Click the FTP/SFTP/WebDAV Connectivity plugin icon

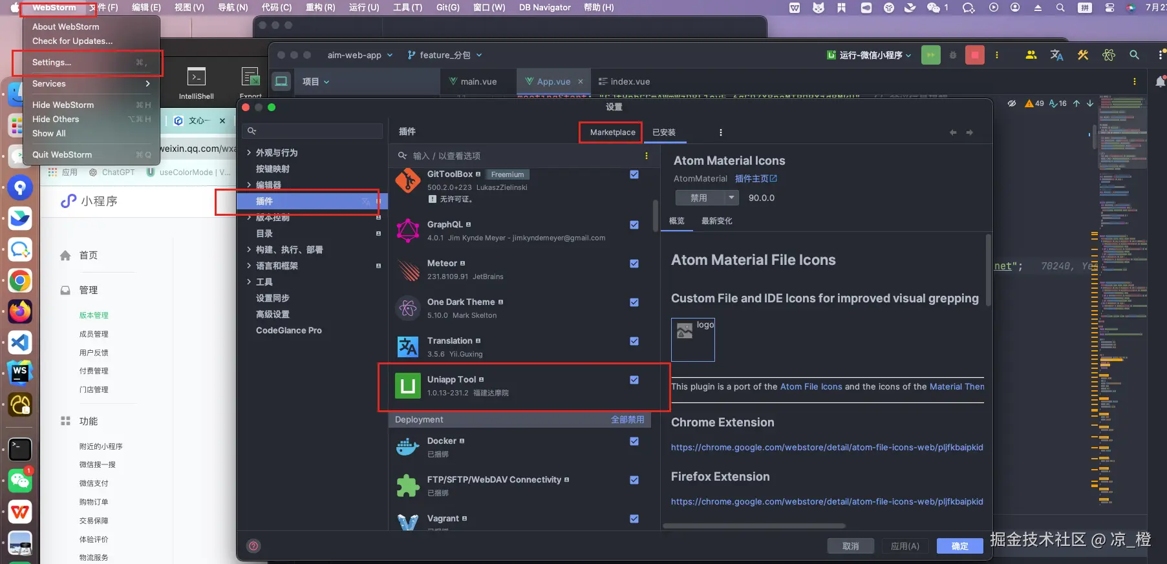tap(408, 486)
